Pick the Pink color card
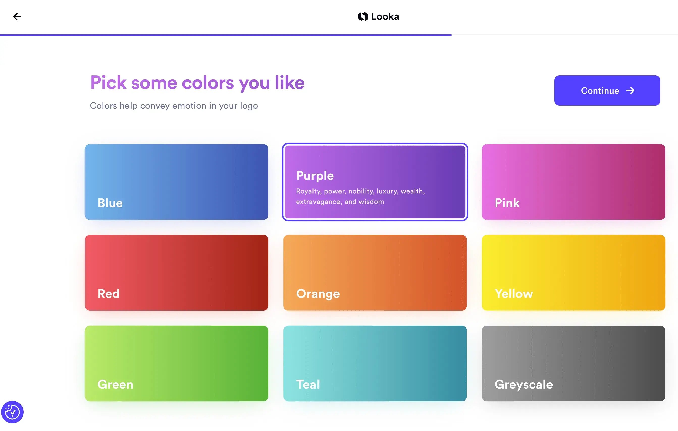This screenshot has width=678, height=431. pos(573,182)
